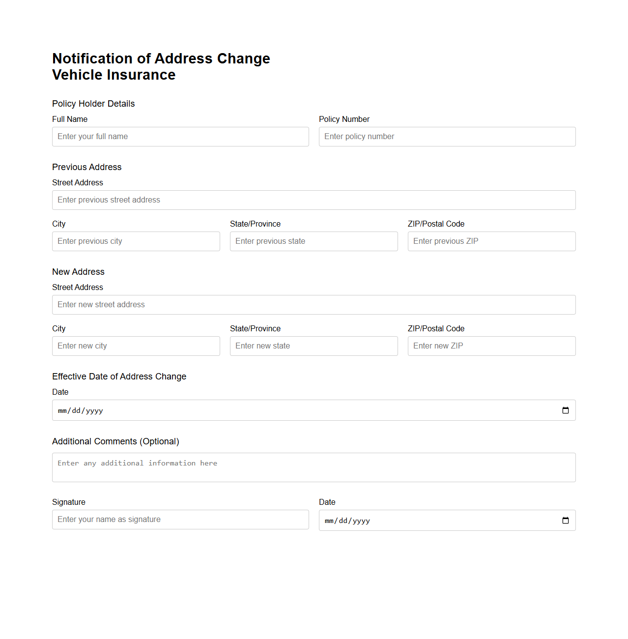The height and width of the screenshot is (639, 628).
Task: Select the Signature input field
Action: click(180, 519)
